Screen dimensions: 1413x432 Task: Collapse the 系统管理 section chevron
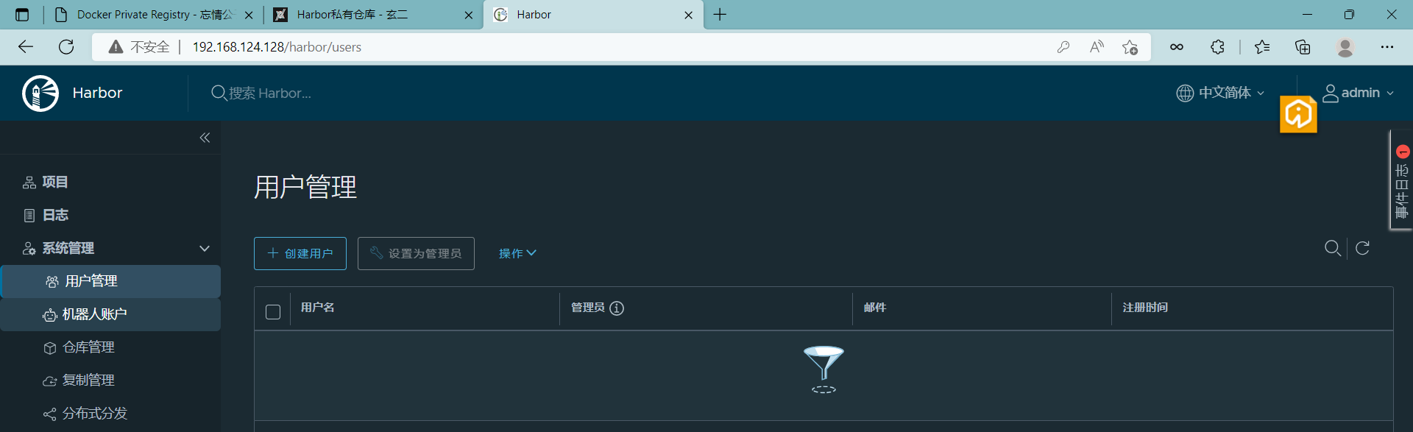point(205,249)
